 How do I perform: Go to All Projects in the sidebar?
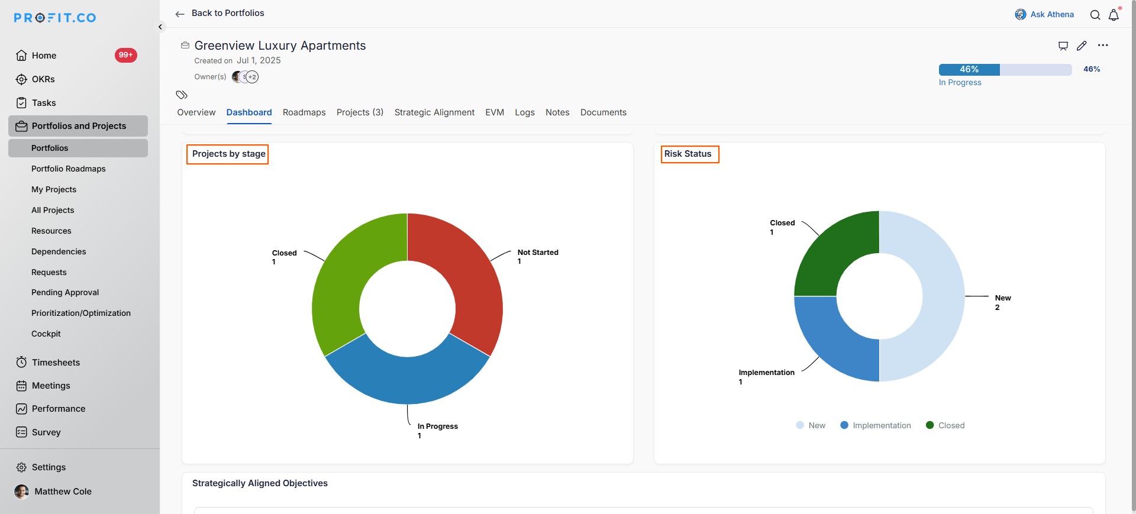click(x=53, y=210)
